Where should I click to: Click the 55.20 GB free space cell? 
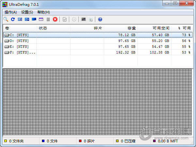160,41
